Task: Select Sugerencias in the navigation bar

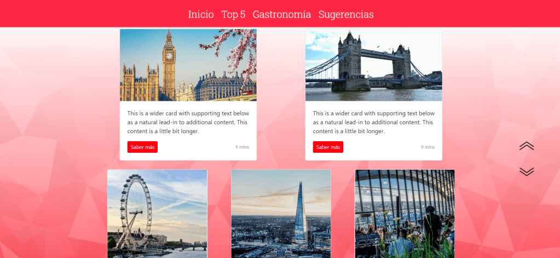Action: [x=346, y=14]
